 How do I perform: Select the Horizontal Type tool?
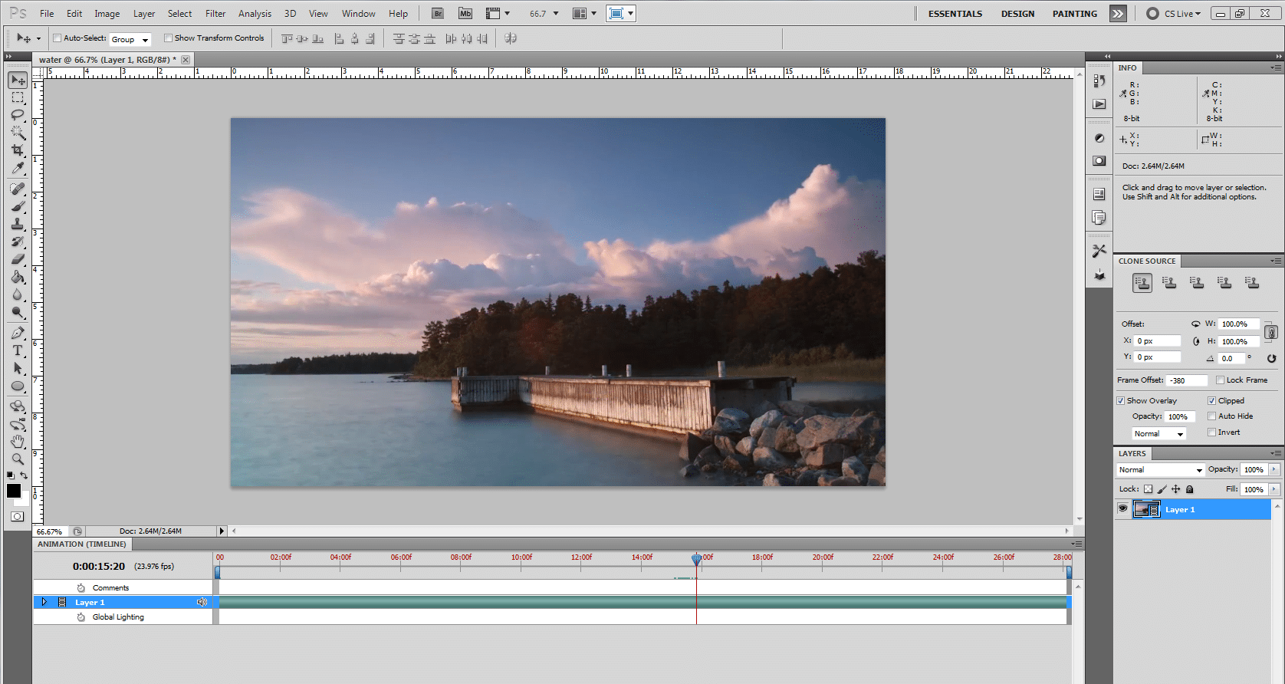click(18, 350)
